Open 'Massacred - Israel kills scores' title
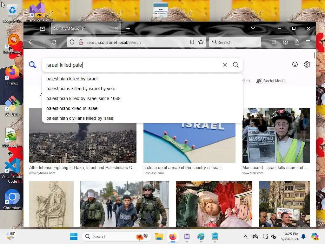 click(x=275, y=168)
